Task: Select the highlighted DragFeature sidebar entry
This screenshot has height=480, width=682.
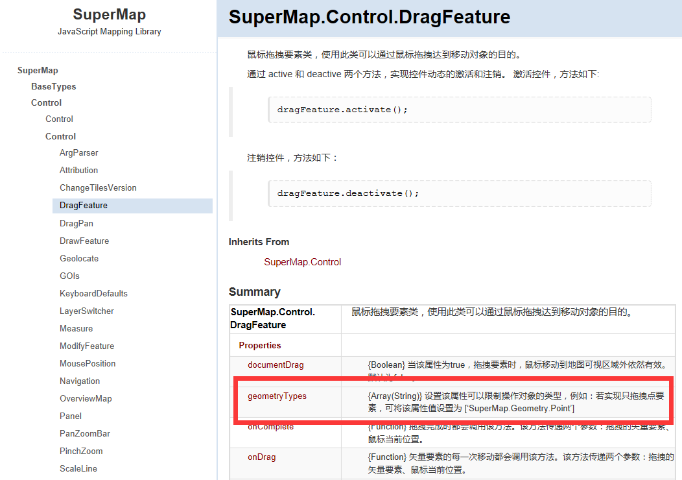Action: pos(132,206)
